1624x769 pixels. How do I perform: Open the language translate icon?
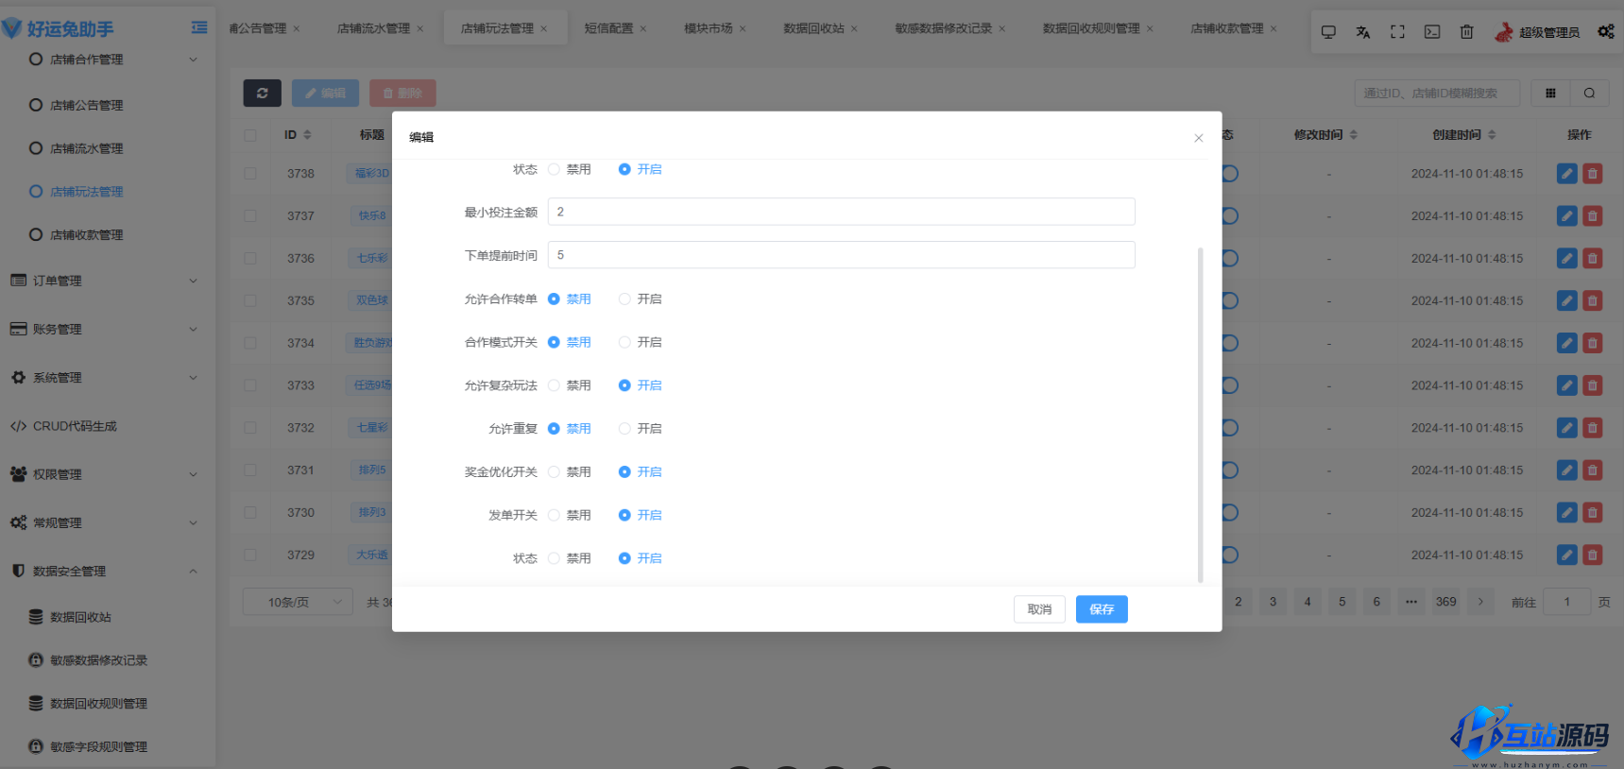pyautogui.click(x=1362, y=32)
